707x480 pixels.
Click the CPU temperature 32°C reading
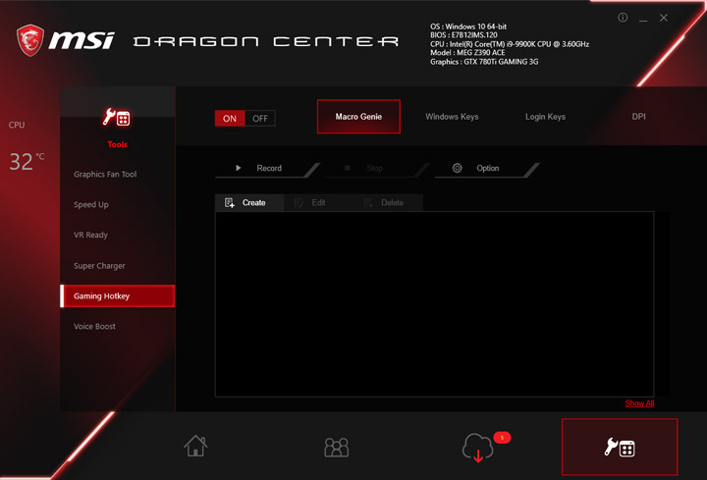[27, 161]
